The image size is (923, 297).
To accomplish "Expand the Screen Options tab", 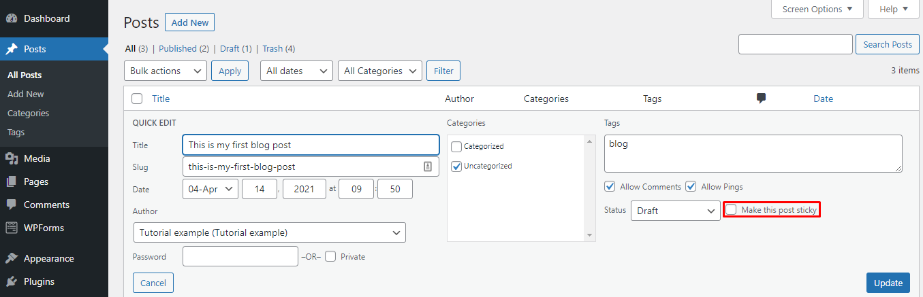I will [817, 10].
